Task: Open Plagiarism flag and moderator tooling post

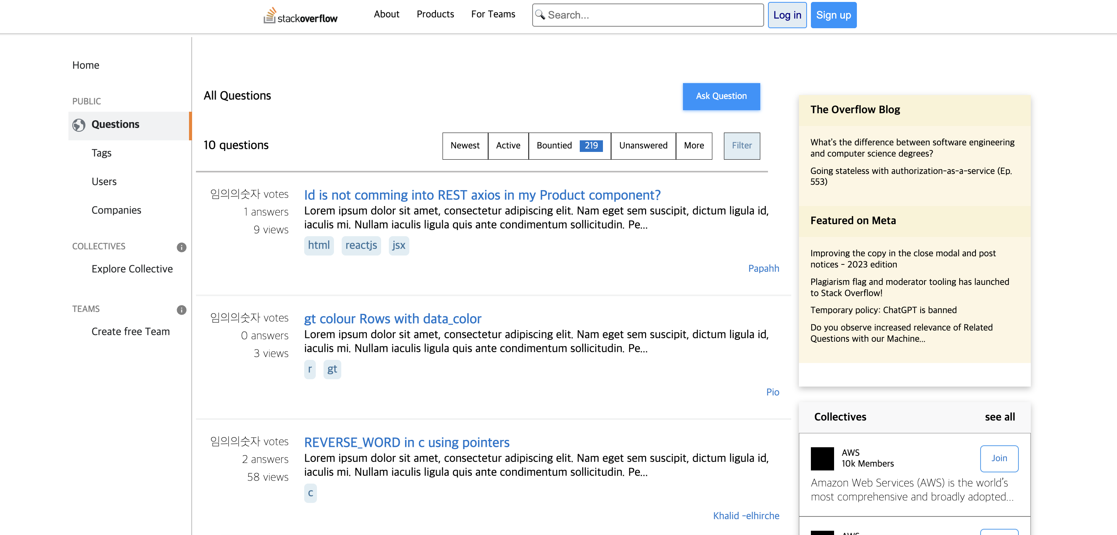Action: tap(910, 288)
